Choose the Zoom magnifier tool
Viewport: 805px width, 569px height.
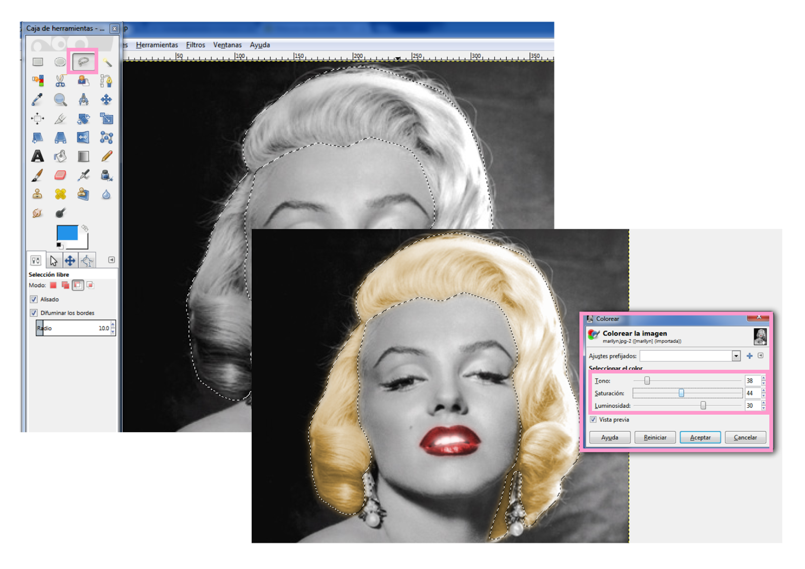click(60, 100)
